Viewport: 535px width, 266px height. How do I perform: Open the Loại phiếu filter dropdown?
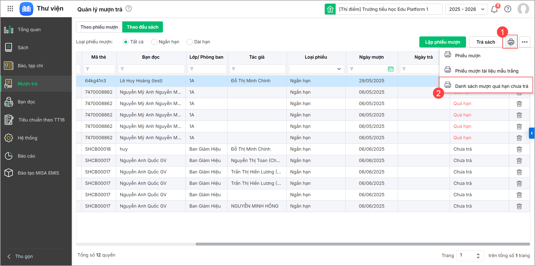point(316,69)
